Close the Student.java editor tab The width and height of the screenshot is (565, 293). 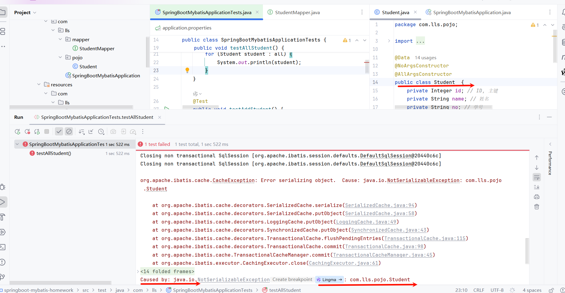(x=415, y=12)
